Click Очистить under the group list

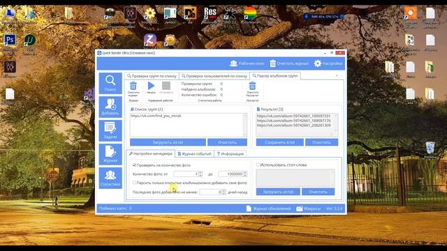[x=227, y=142]
